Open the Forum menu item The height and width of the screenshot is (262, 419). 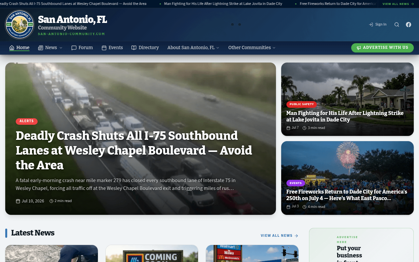[x=82, y=48]
